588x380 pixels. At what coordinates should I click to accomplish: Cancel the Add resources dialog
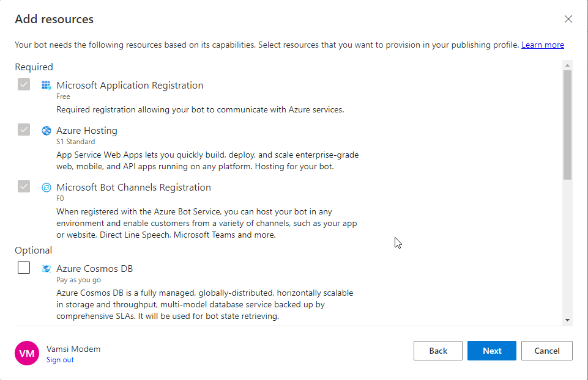point(547,351)
